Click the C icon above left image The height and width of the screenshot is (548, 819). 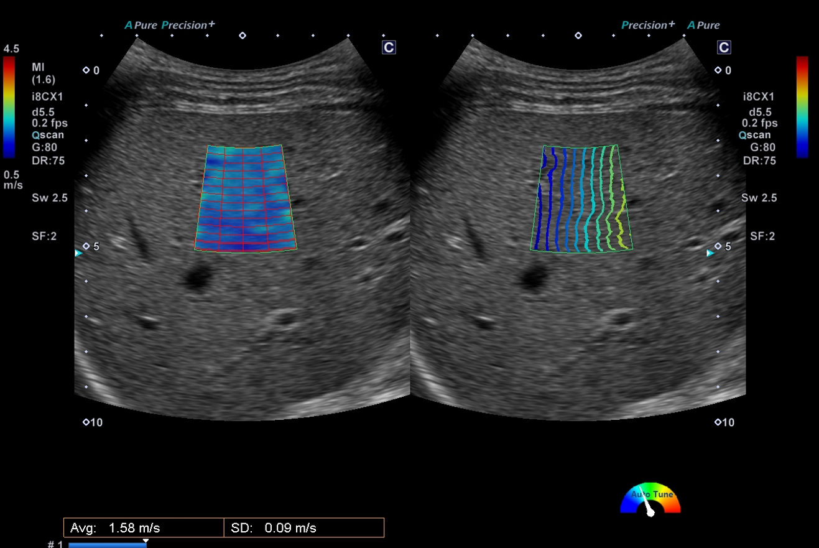(x=389, y=47)
